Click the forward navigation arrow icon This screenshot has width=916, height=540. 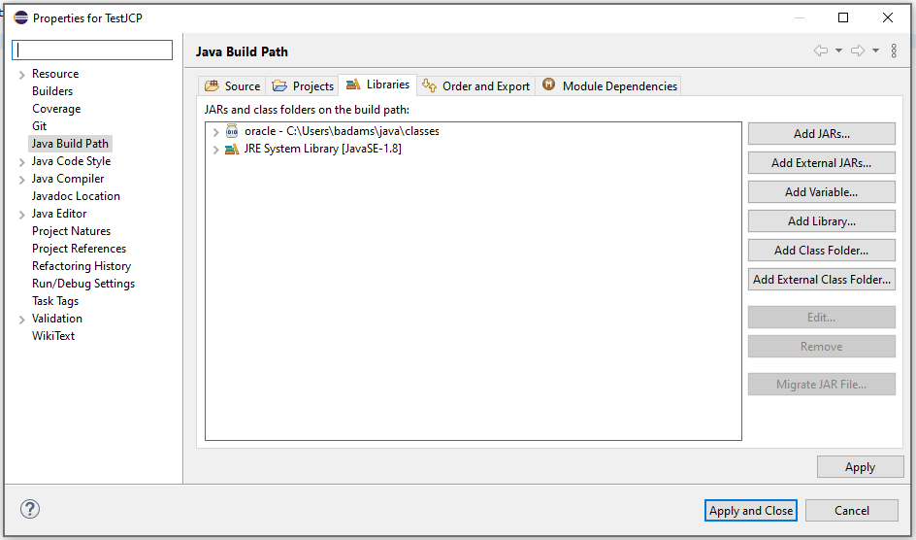tap(857, 51)
